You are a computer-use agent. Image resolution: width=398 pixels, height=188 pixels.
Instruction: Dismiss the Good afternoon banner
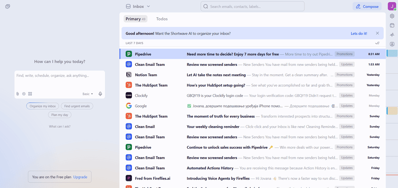coord(377,33)
